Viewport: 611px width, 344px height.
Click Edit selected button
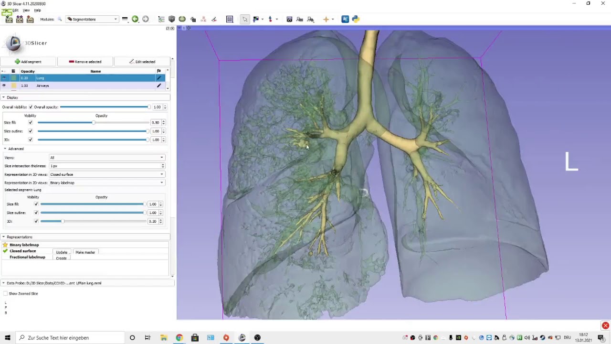(x=142, y=62)
